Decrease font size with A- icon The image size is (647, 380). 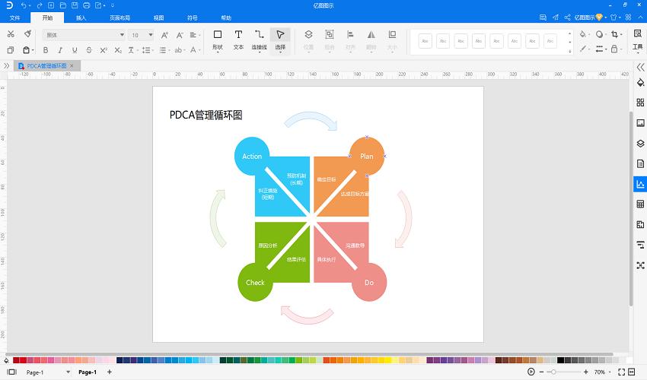[180, 35]
